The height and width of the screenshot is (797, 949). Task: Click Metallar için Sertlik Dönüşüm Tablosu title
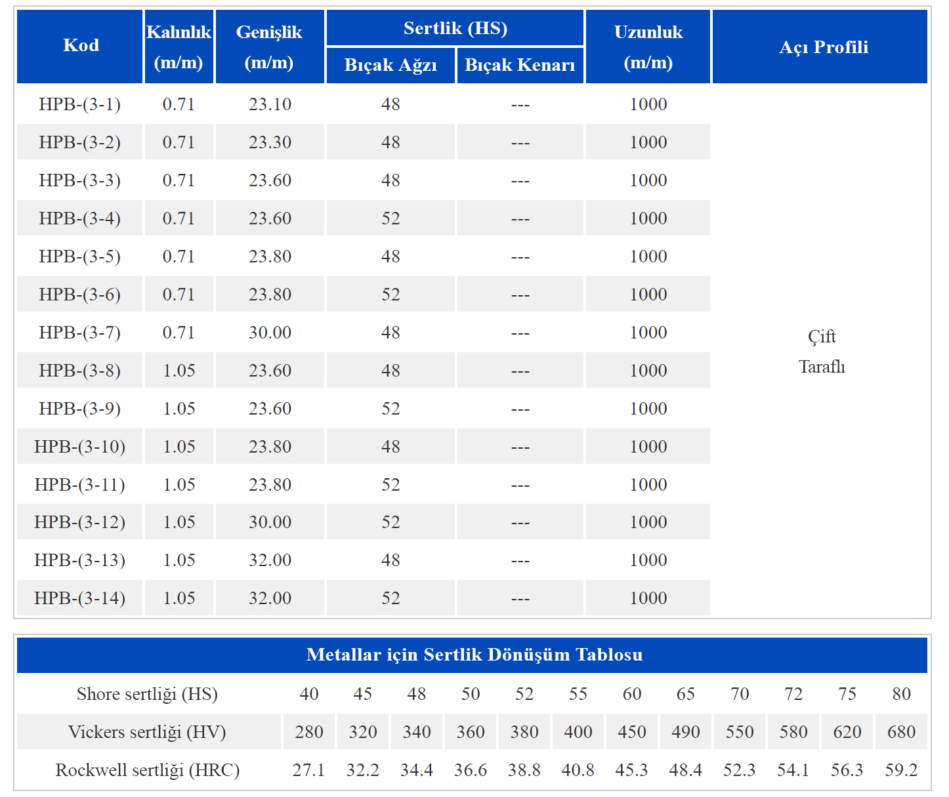click(x=474, y=655)
